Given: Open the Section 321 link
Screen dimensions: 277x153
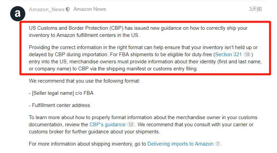Looking at the screenshot, I should 228,54.
